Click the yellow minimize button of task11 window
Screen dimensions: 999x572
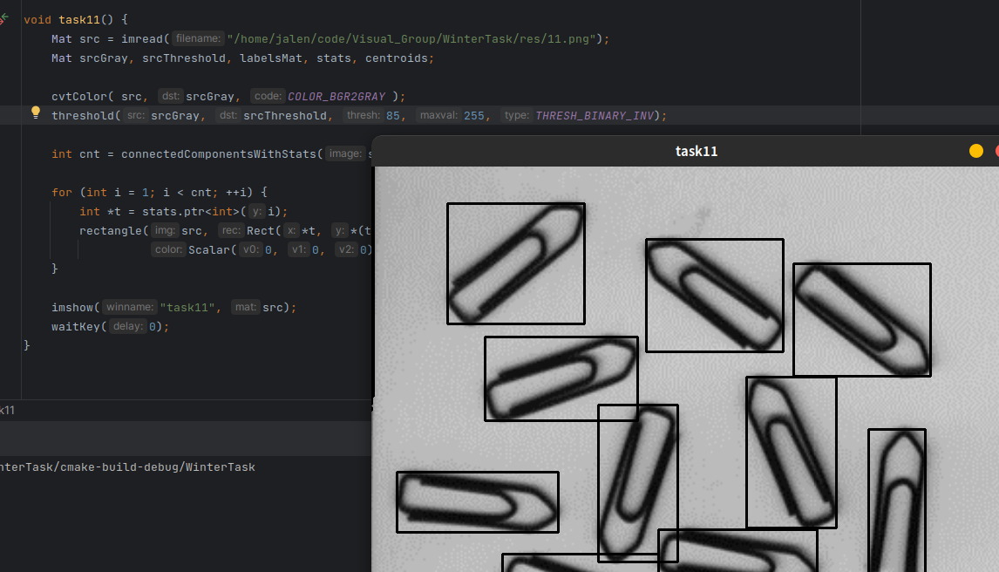click(x=976, y=151)
